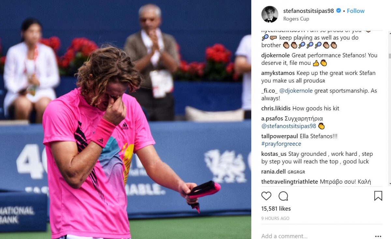Open the Rogers Cup location link
Image resolution: width=391 pixels, height=239 pixels.
click(x=296, y=19)
